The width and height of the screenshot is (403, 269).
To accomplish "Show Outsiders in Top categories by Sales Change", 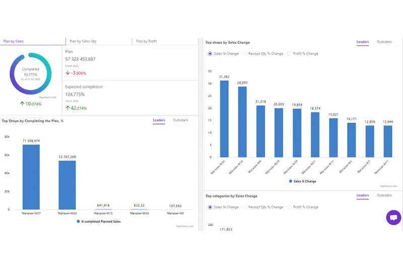I will coord(384,195).
